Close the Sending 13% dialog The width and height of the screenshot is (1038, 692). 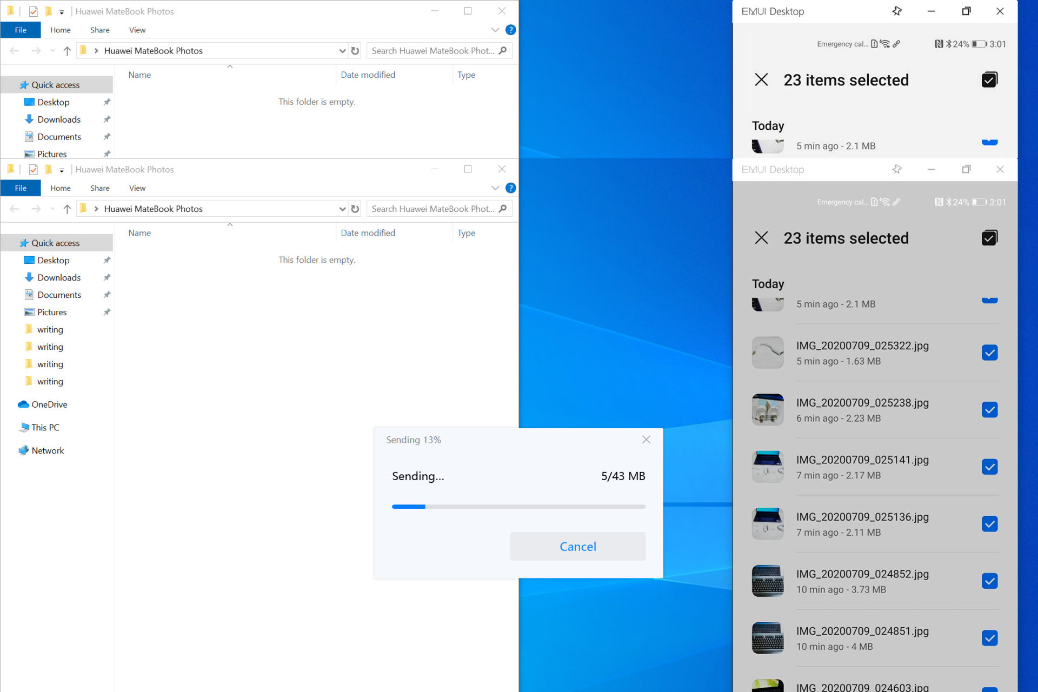(646, 440)
